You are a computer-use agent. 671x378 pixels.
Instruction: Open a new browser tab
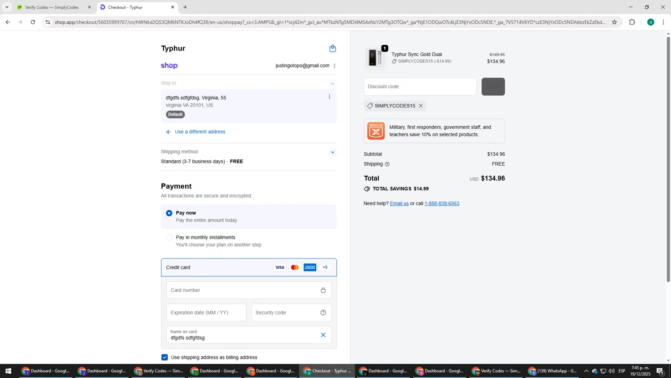coord(185,7)
